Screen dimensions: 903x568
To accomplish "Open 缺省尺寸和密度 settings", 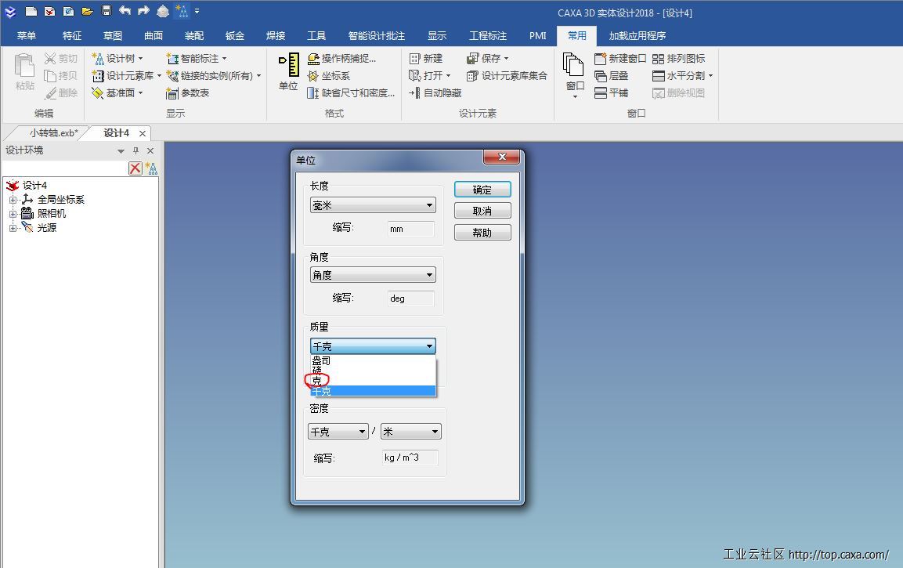I will pos(352,92).
